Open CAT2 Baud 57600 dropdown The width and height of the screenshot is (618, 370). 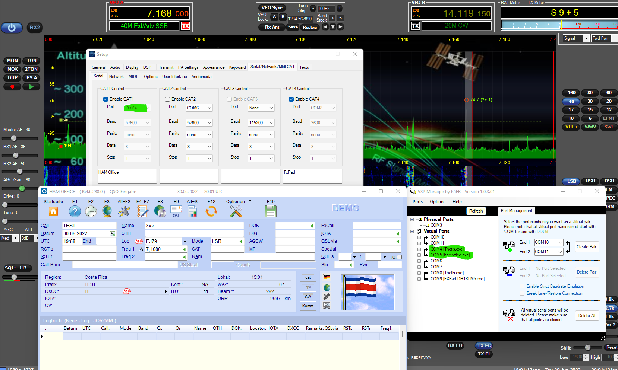pyautogui.click(x=199, y=123)
